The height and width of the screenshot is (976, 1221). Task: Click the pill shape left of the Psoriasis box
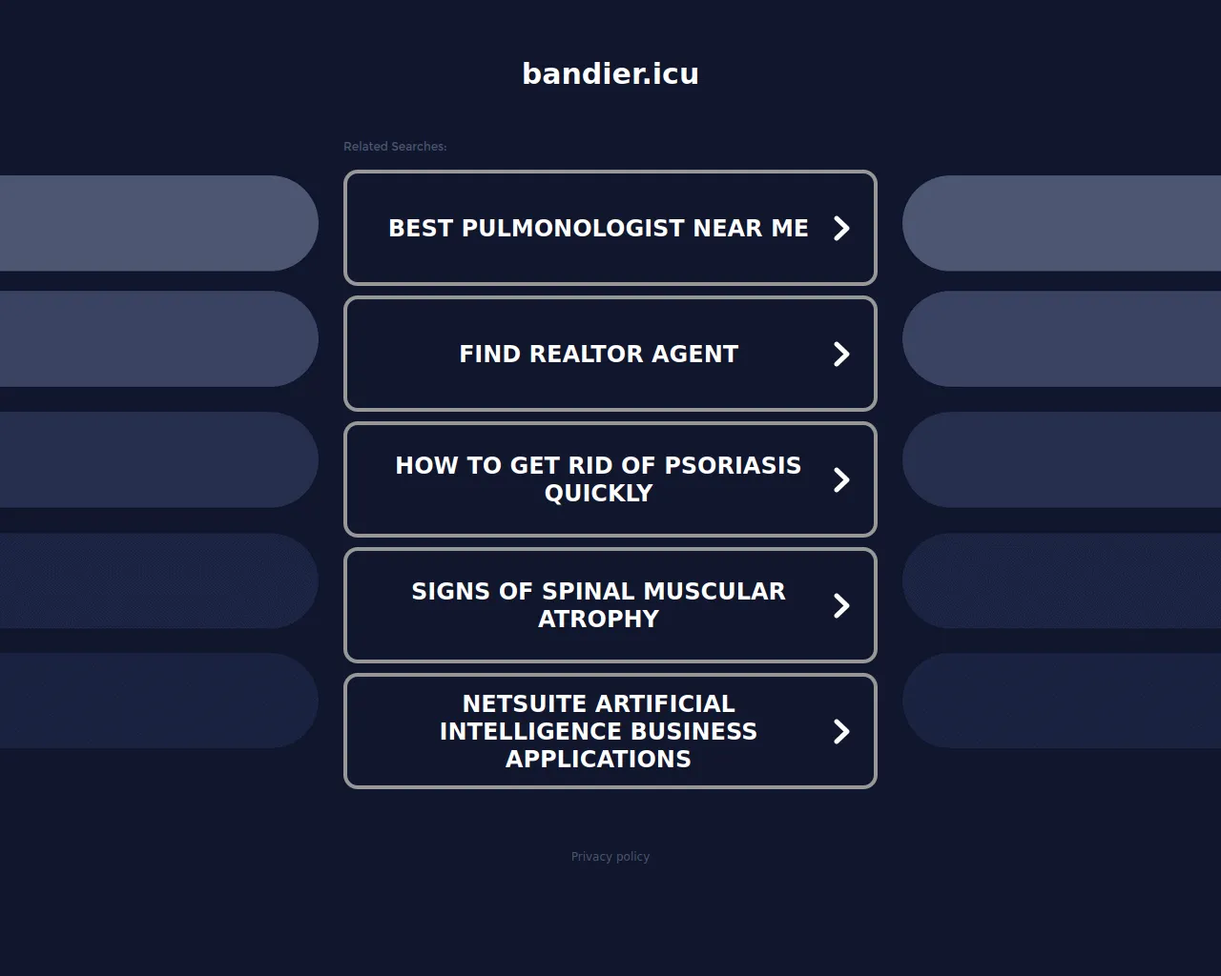158,459
